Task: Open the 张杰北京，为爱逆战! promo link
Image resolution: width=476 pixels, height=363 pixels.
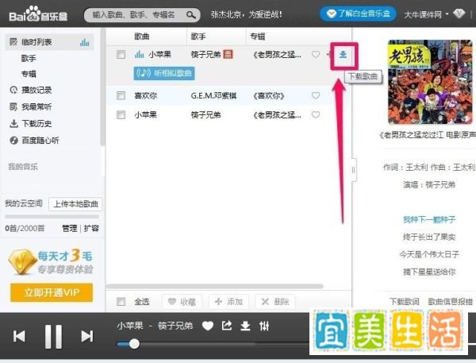Action: coord(247,14)
